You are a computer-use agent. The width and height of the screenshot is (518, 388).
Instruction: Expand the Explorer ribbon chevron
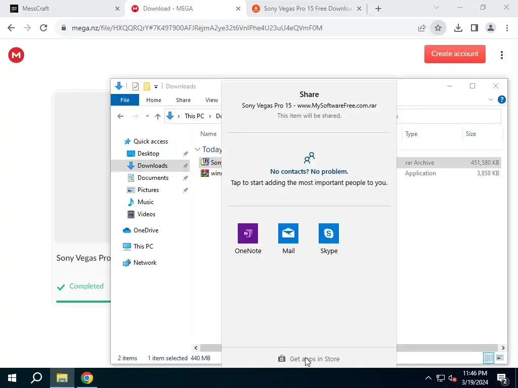(491, 100)
